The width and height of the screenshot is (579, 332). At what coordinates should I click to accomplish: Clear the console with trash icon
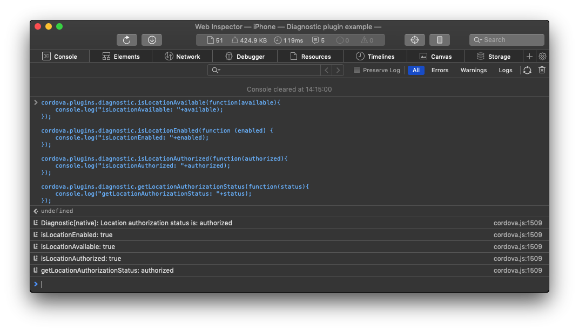[x=542, y=70]
